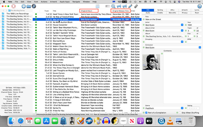
Task: Click the green indicator beside the Genre field
Action: (x=144, y=108)
